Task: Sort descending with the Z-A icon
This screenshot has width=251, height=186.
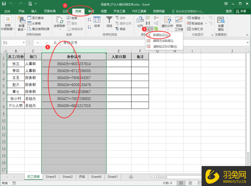Action: 89,27
